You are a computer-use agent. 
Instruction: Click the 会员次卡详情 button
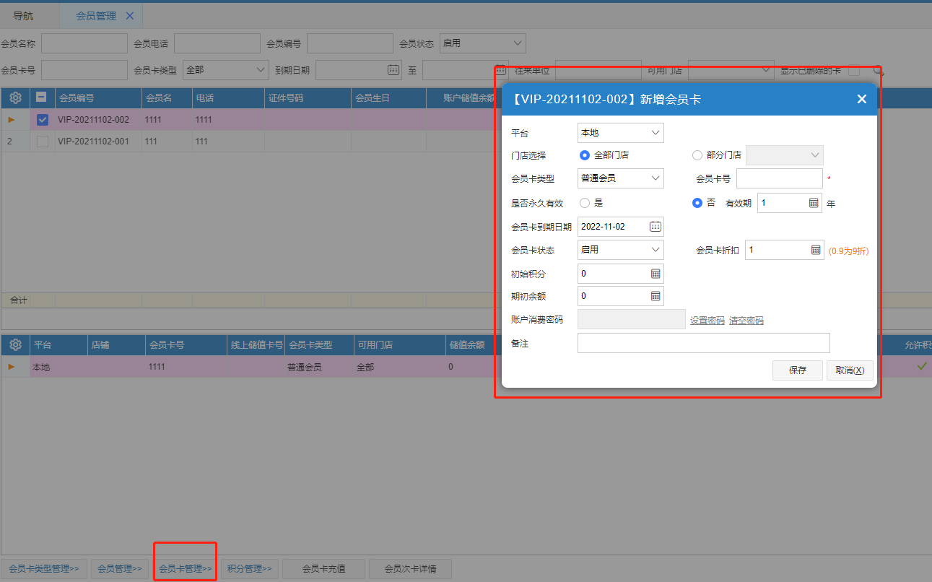410,569
